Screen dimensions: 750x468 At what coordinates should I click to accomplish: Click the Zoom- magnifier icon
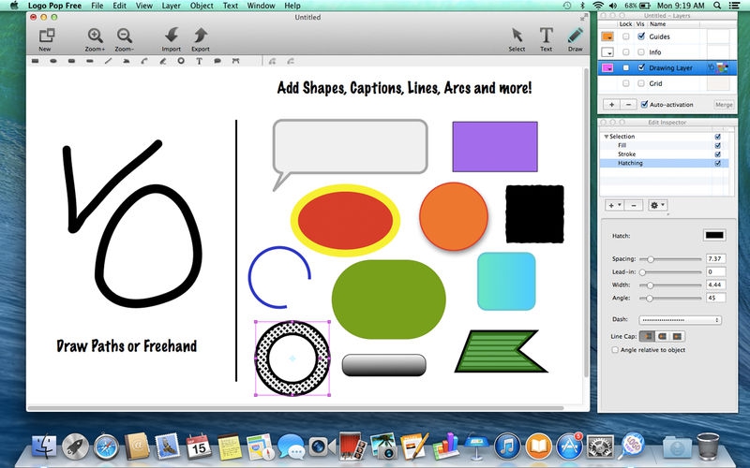point(124,36)
